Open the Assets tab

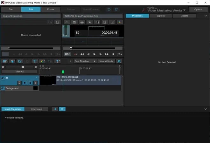[185, 16]
